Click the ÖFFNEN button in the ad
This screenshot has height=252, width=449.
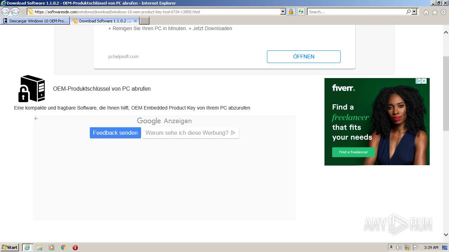click(304, 57)
